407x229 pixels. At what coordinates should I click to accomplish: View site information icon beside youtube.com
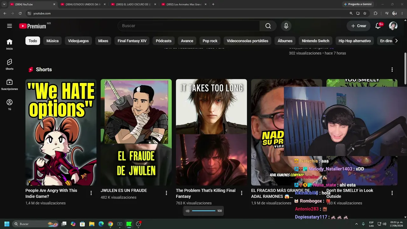coord(29,13)
